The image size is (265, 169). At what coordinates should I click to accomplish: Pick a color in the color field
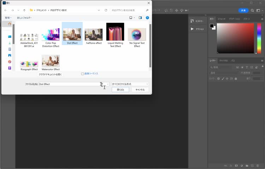[235, 38]
